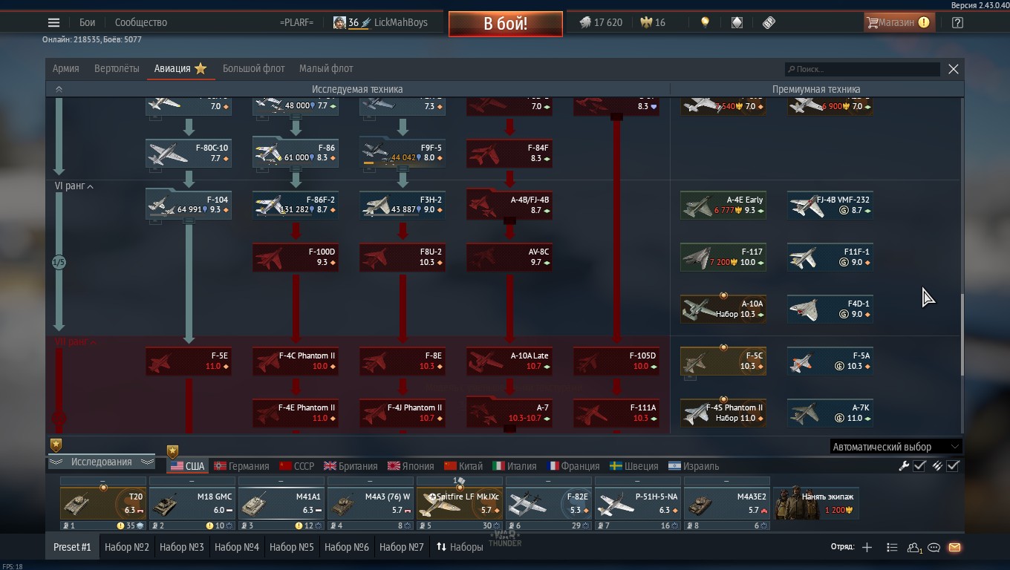Click Нанять экипаж hire crew
This screenshot has height=570, width=1010.
[x=817, y=503]
